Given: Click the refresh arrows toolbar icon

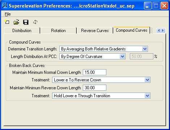Looking at the screenshot, I should pyautogui.click(x=35, y=22).
